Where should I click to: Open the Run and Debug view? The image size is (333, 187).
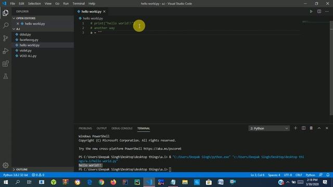coord(6,51)
